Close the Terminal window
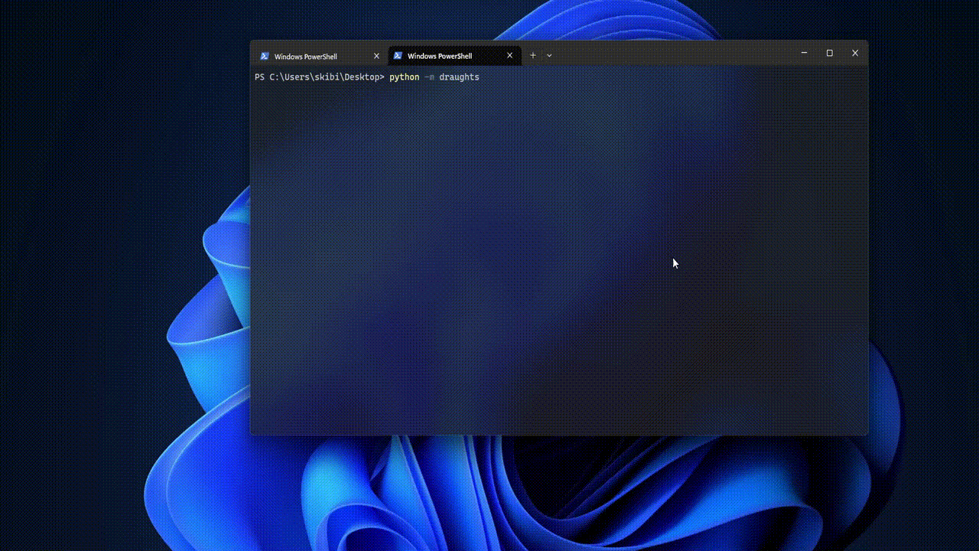Viewport: 979px width, 551px height. 855,53
